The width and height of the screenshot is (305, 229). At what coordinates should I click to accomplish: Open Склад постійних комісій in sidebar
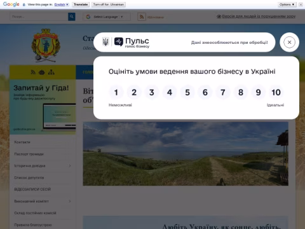coord(35,213)
